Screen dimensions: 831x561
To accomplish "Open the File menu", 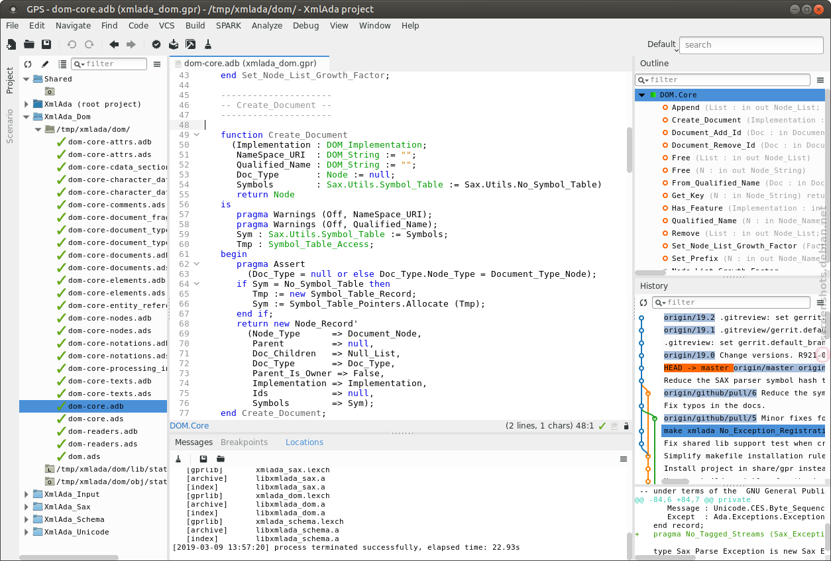I will (x=13, y=25).
